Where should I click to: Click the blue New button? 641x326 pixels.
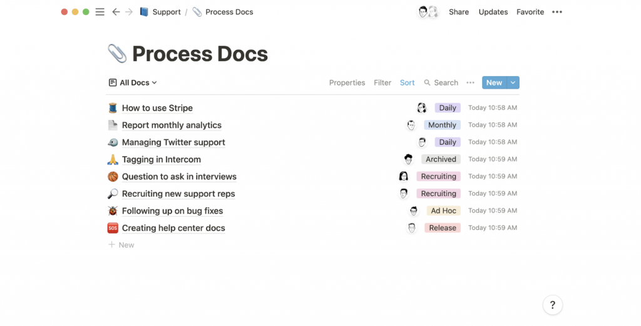(495, 82)
